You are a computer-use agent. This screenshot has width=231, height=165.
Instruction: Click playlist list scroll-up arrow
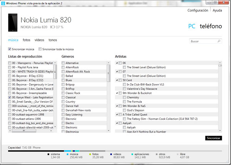[x=55, y=63]
